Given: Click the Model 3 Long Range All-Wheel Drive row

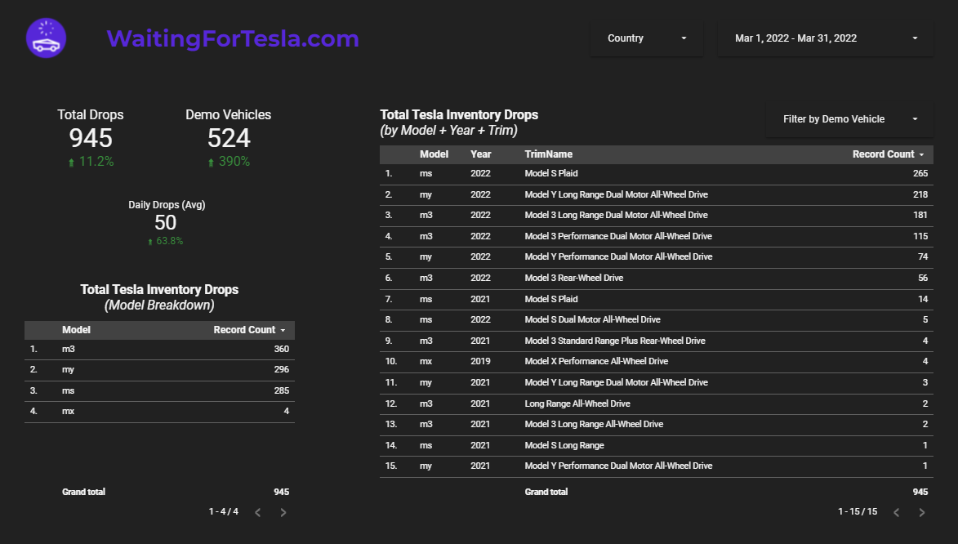Looking at the screenshot, I should pyautogui.click(x=656, y=424).
